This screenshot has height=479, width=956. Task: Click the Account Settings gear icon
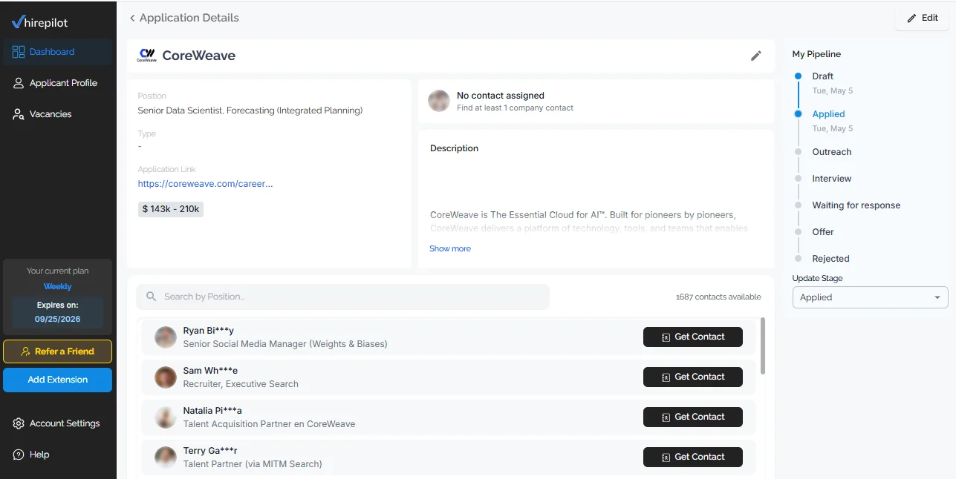click(19, 423)
